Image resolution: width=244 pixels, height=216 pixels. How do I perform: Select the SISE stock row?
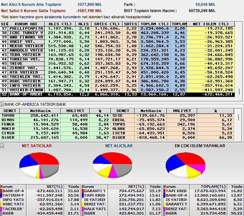click(x=172, y=116)
